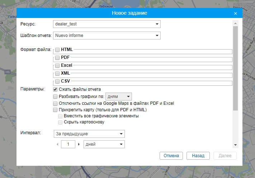Viewport: 255px width, 178px height.
Task: Select the XML file format checkbox
Action: click(57, 73)
